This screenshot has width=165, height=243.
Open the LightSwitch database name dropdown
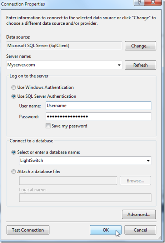click(148, 161)
